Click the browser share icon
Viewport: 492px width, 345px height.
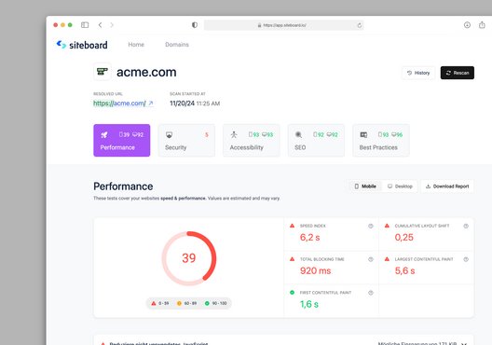coord(482,25)
